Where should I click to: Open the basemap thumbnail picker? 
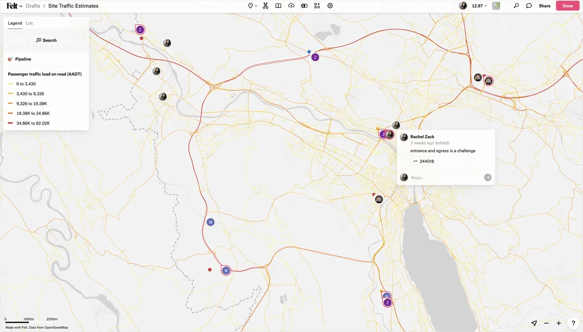coord(496,6)
